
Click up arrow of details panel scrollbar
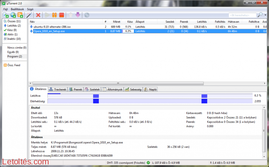pyautogui.click(x=264, y=107)
